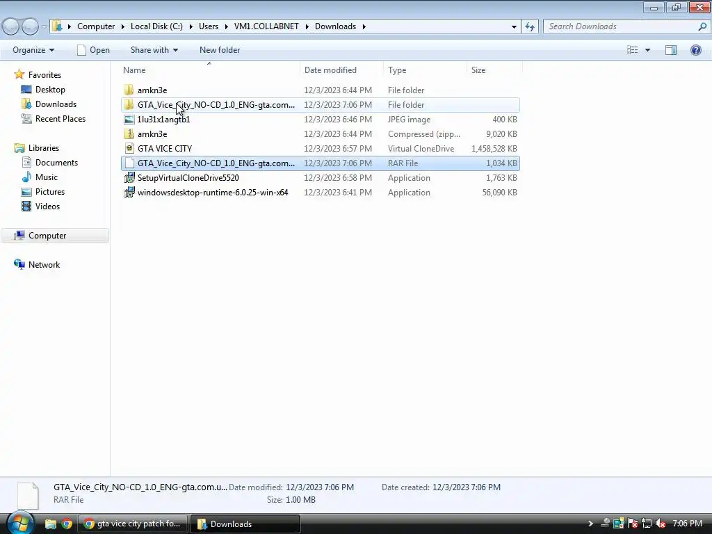Viewport: 712px width, 534px height.
Task: Sort files by the Type column header
Action: pyautogui.click(x=426, y=70)
